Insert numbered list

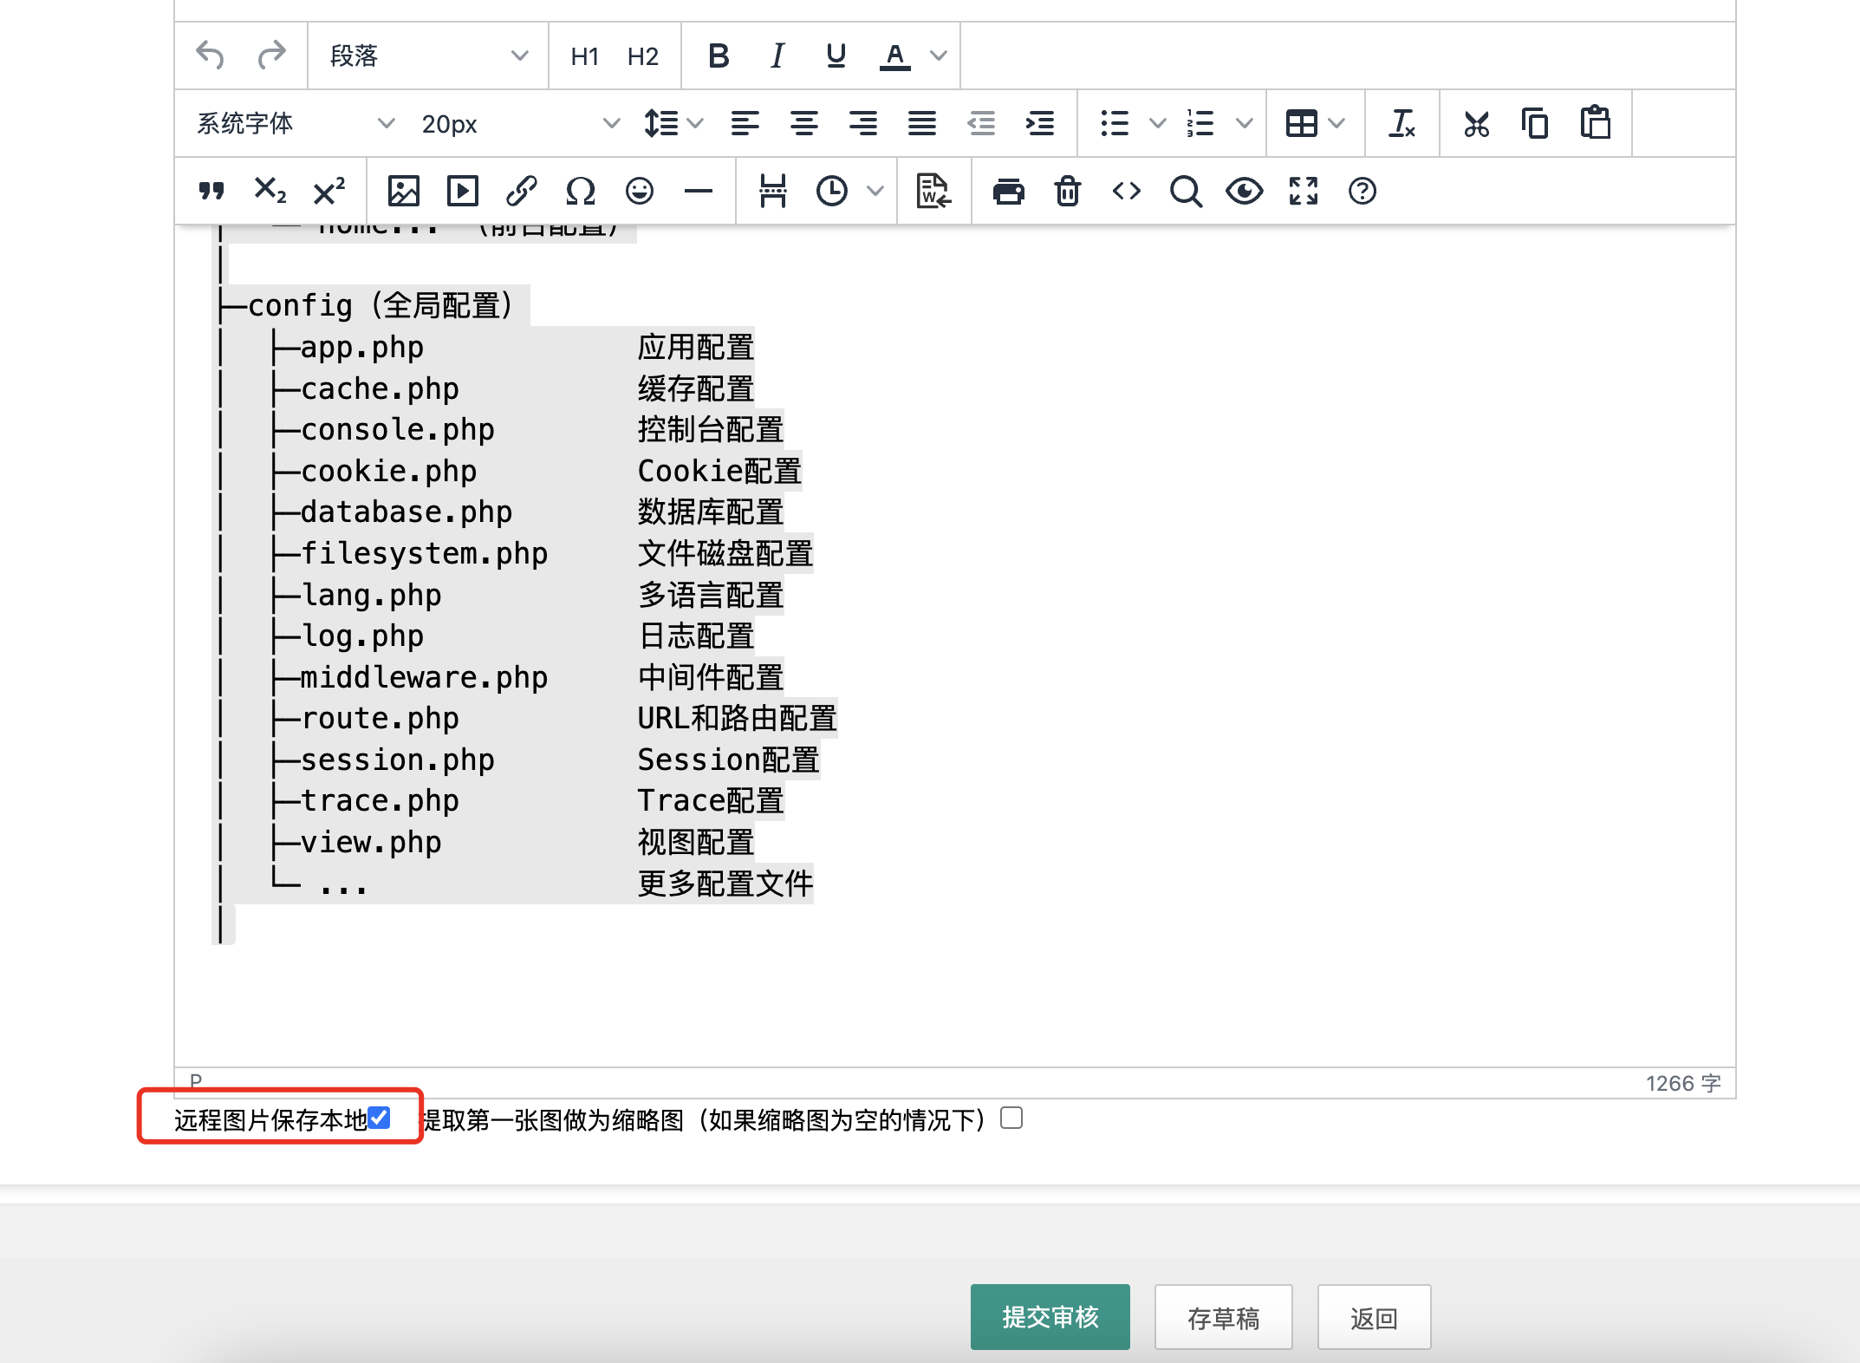click(1200, 124)
